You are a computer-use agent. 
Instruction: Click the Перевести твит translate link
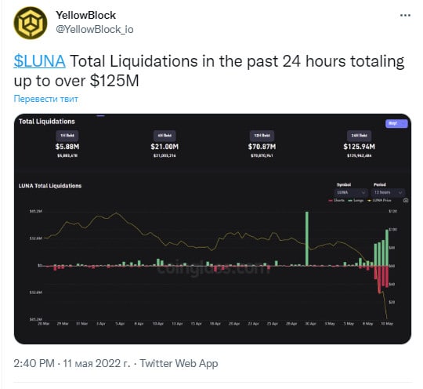[x=46, y=99]
